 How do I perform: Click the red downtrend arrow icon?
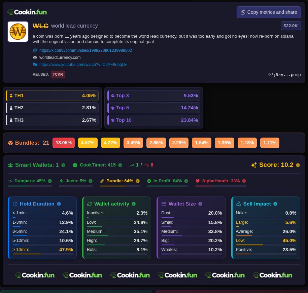(x=147, y=165)
